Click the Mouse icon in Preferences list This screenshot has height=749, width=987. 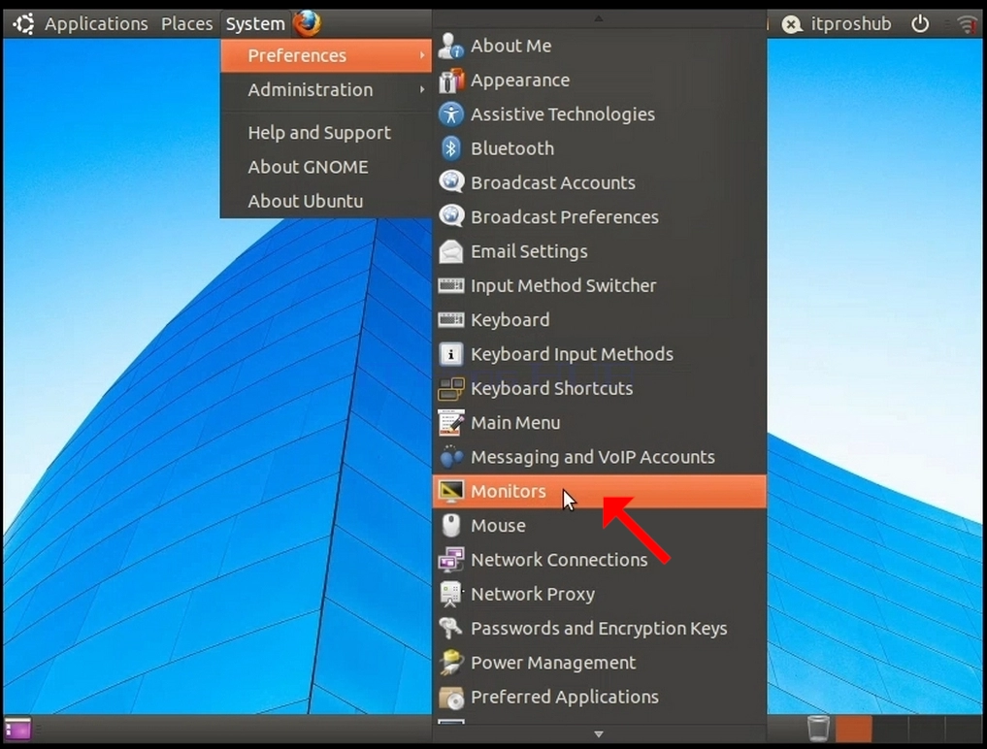pyautogui.click(x=450, y=526)
